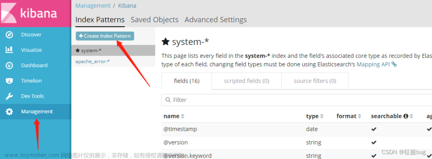This screenshot has width=432, height=159.
Task: Click the Timelion label in sidebar
Action: (x=32, y=81)
